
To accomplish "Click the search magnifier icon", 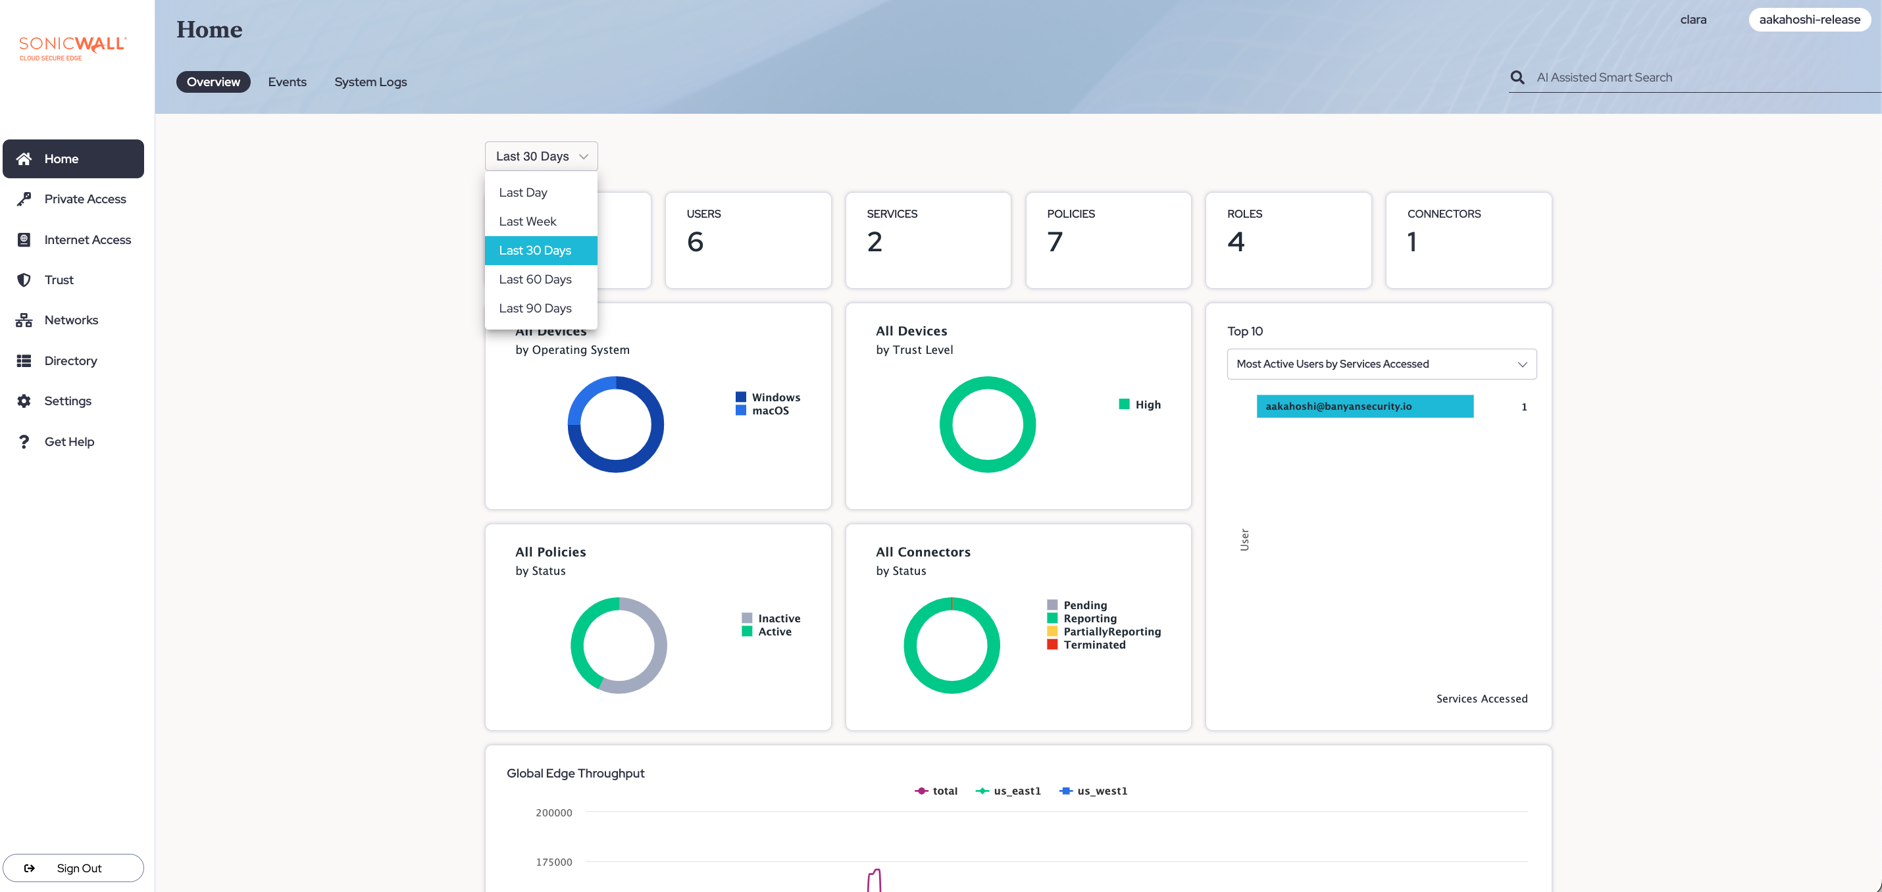I will (1517, 78).
